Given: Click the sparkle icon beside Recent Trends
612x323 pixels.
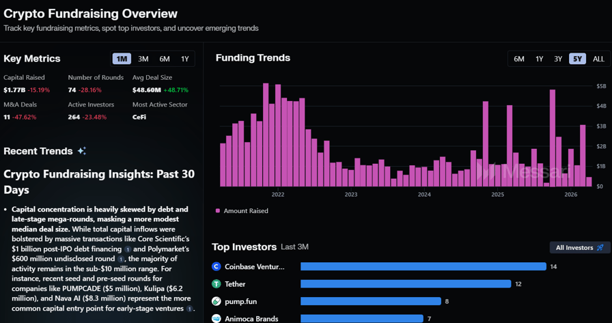Looking at the screenshot, I should (x=82, y=151).
